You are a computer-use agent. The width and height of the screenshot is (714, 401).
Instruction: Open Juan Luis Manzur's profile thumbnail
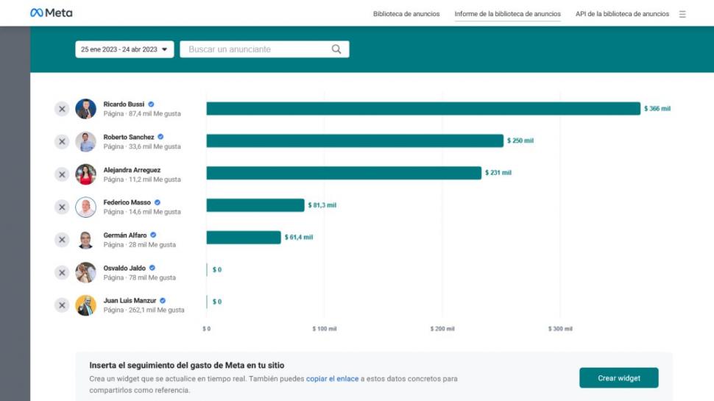point(85,305)
